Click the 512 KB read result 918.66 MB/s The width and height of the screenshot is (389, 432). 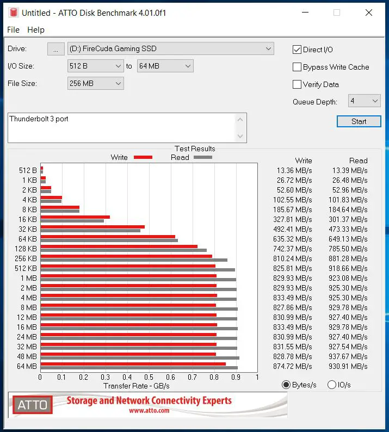tap(348, 268)
